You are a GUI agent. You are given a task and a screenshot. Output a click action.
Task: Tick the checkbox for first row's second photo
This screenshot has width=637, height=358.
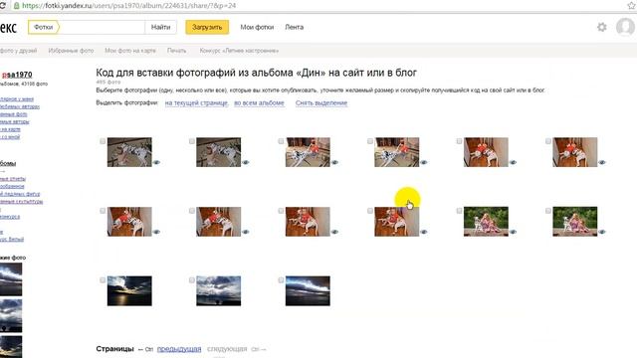click(192, 141)
